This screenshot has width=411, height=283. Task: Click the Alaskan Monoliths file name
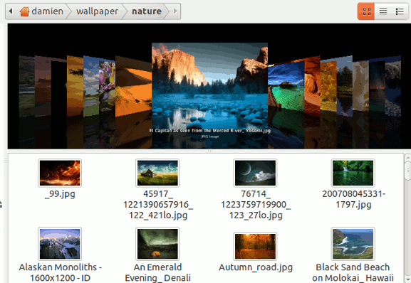point(61,272)
